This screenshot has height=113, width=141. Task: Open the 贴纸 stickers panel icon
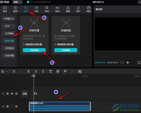click(36, 9)
